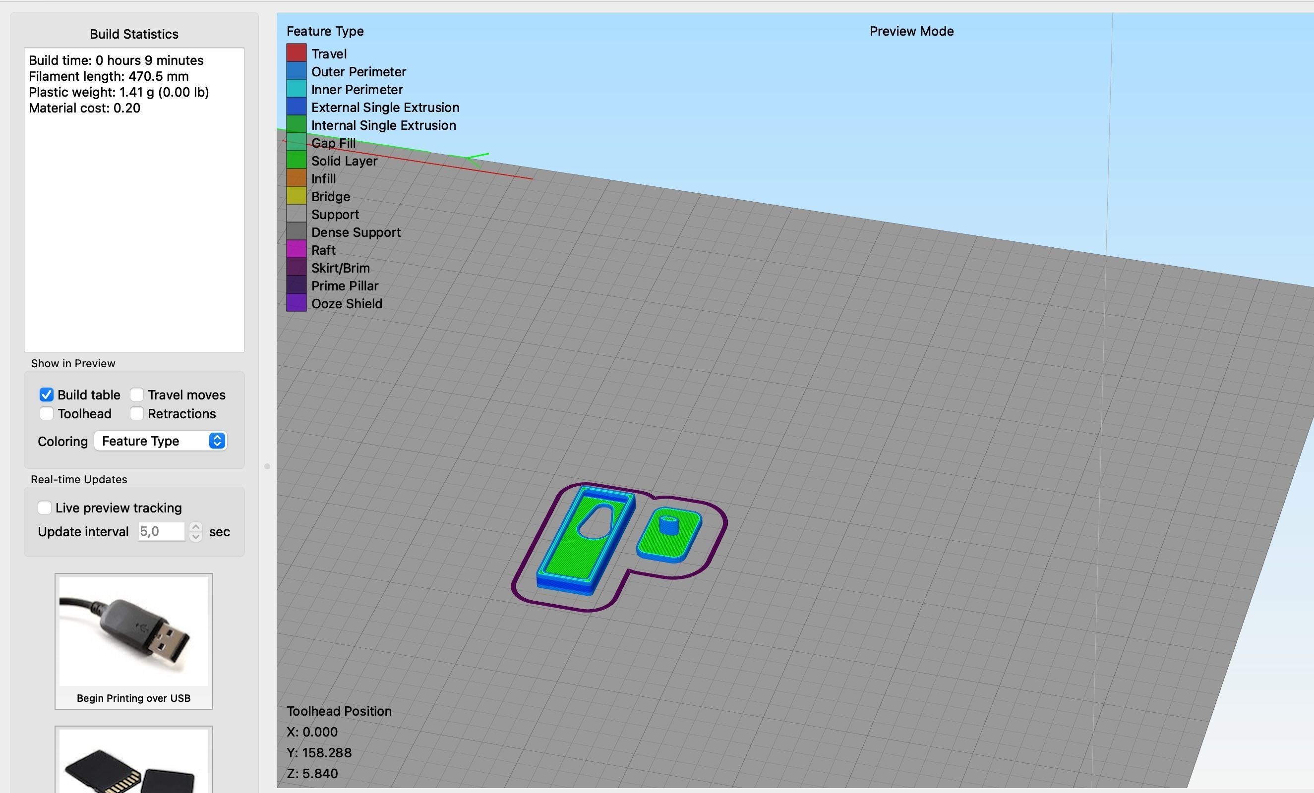Click the SD card save image button
1314x793 pixels.
(x=133, y=763)
